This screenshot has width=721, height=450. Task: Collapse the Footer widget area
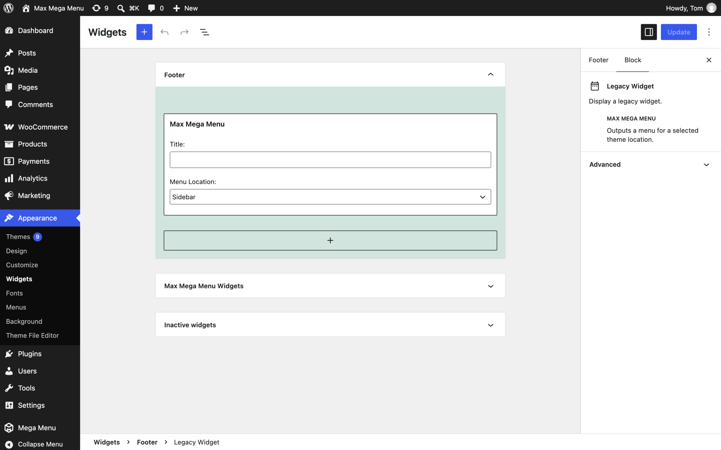pos(490,75)
